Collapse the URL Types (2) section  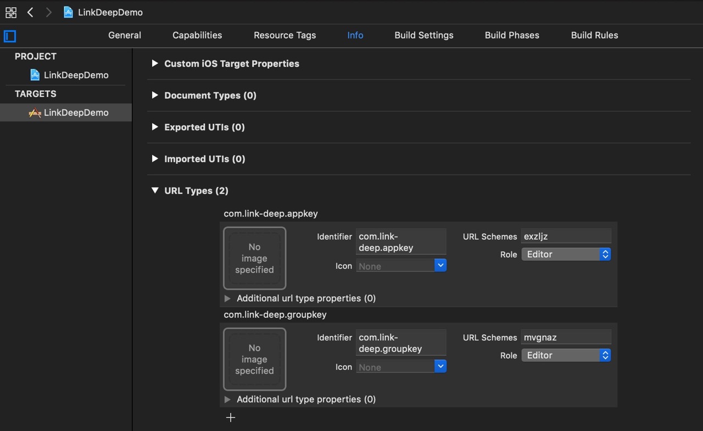(155, 191)
